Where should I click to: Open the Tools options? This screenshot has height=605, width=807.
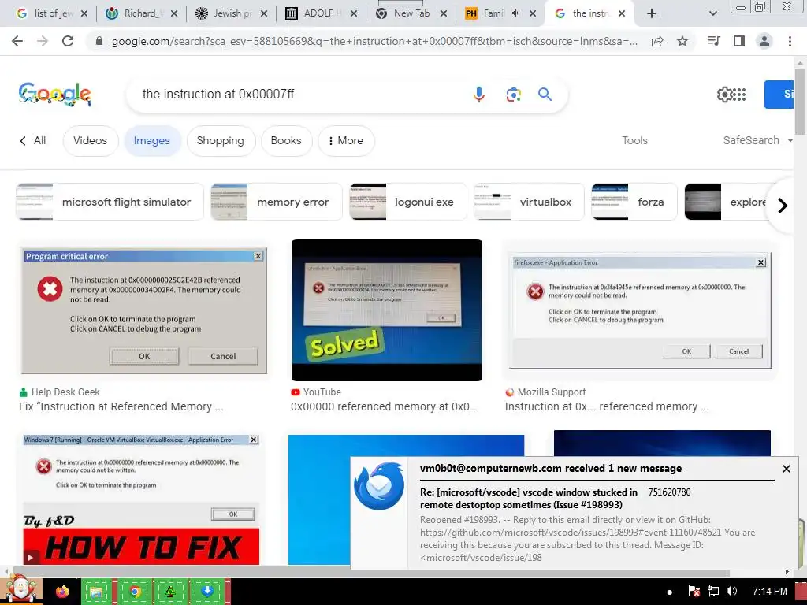point(634,140)
